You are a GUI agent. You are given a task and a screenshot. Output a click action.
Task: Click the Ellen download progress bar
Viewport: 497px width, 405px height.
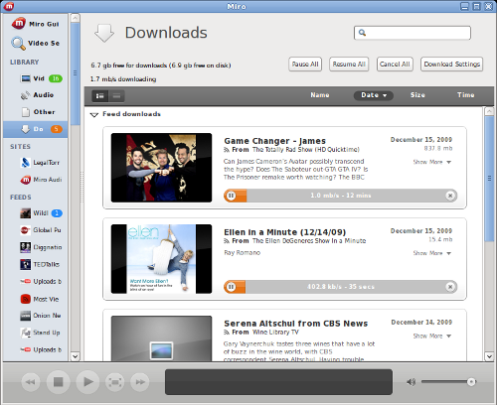tap(341, 287)
